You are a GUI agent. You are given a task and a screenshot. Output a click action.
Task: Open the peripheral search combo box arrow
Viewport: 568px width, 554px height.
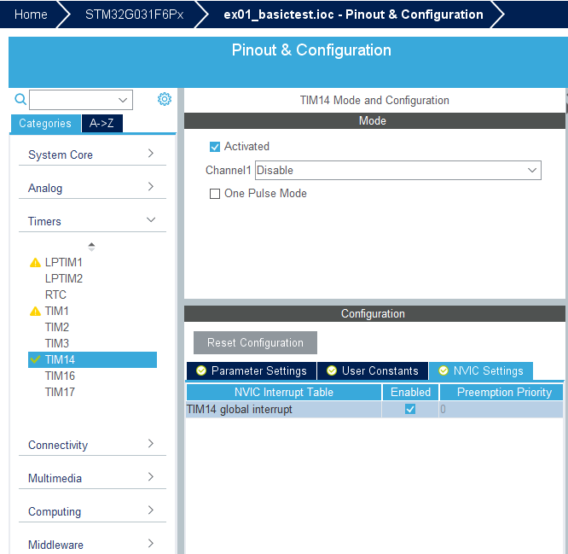(x=123, y=100)
